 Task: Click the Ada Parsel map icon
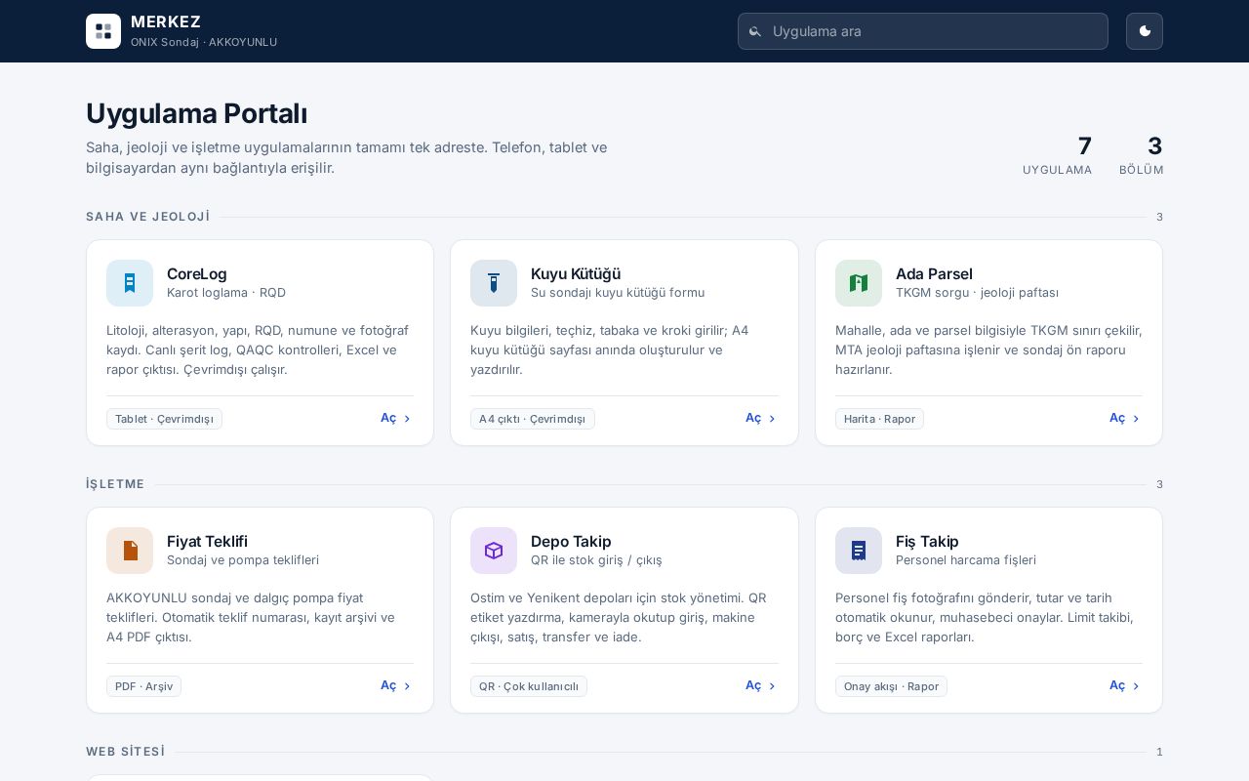(x=859, y=283)
